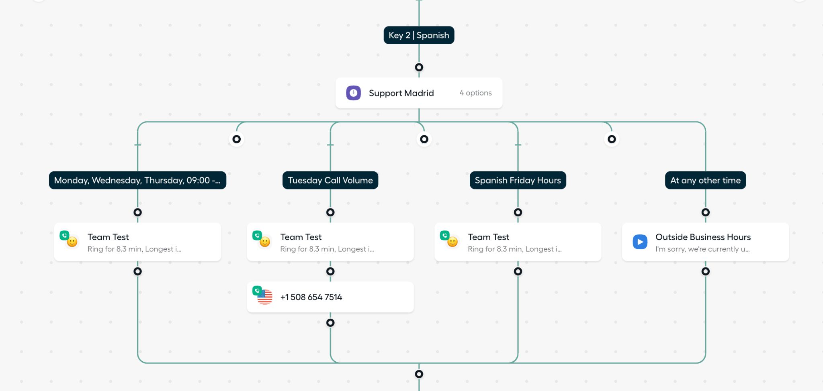Click node between Monday and Tuesday branches

coord(237,139)
